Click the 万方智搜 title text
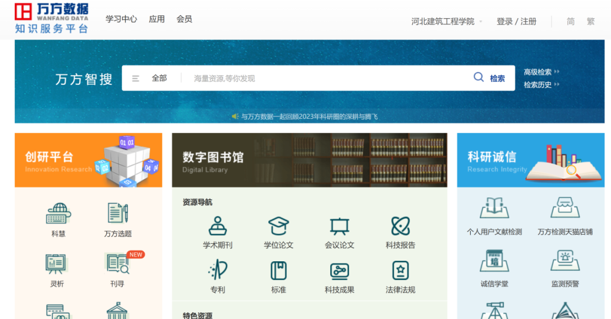611x319 pixels. (x=84, y=79)
